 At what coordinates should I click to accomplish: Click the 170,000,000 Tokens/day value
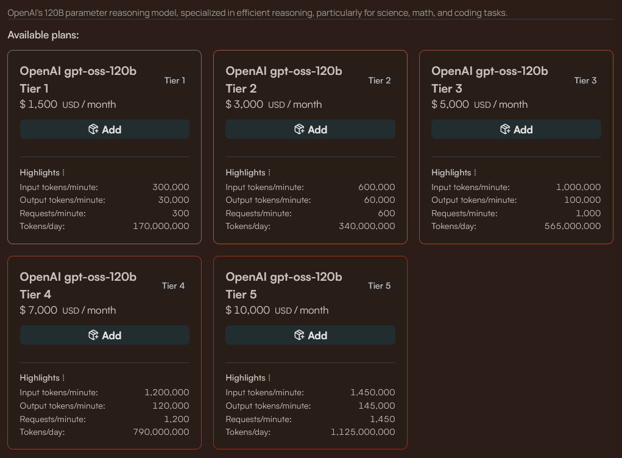click(x=161, y=226)
